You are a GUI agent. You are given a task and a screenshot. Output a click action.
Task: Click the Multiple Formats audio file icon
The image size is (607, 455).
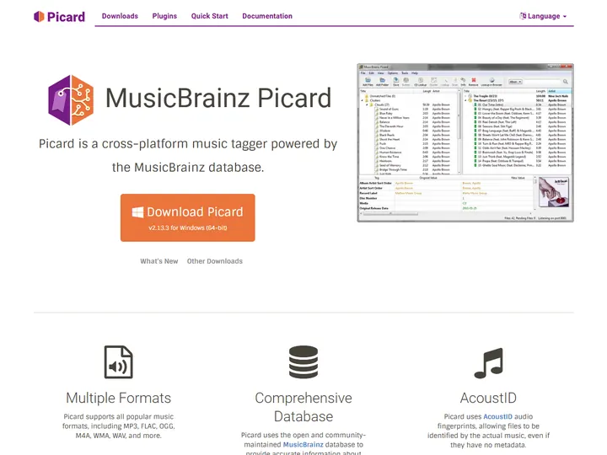coord(119,361)
